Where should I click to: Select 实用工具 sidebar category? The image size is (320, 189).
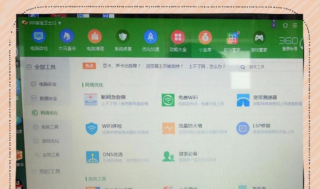click(47, 155)
